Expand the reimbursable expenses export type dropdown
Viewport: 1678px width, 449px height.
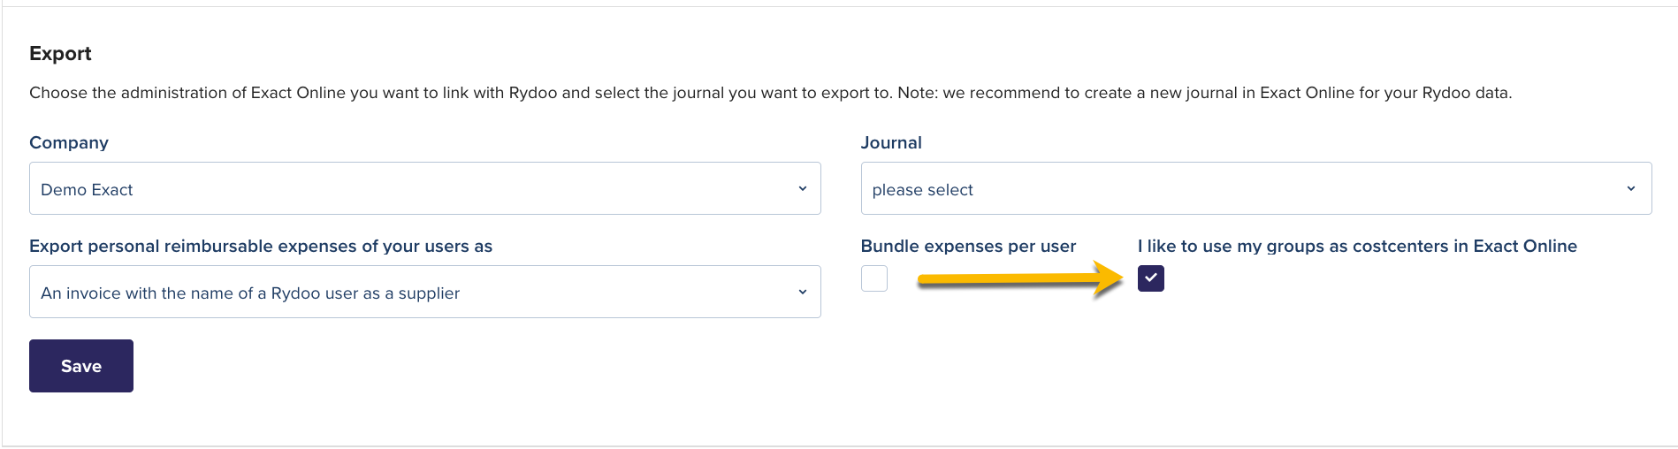[x=425, y=292]
